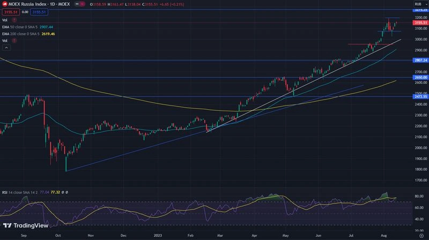Image resolution: width=429 pixels, height=240 pixels.
Task: Click the EMA 50 value 2907.44
Action: pos(47,27)
